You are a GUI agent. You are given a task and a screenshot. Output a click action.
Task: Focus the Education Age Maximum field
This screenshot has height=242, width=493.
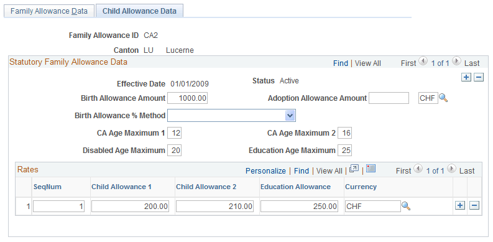[344, 151]
